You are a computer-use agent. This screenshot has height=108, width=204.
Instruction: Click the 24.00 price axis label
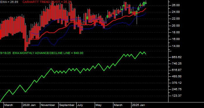[x=176, y=12]
